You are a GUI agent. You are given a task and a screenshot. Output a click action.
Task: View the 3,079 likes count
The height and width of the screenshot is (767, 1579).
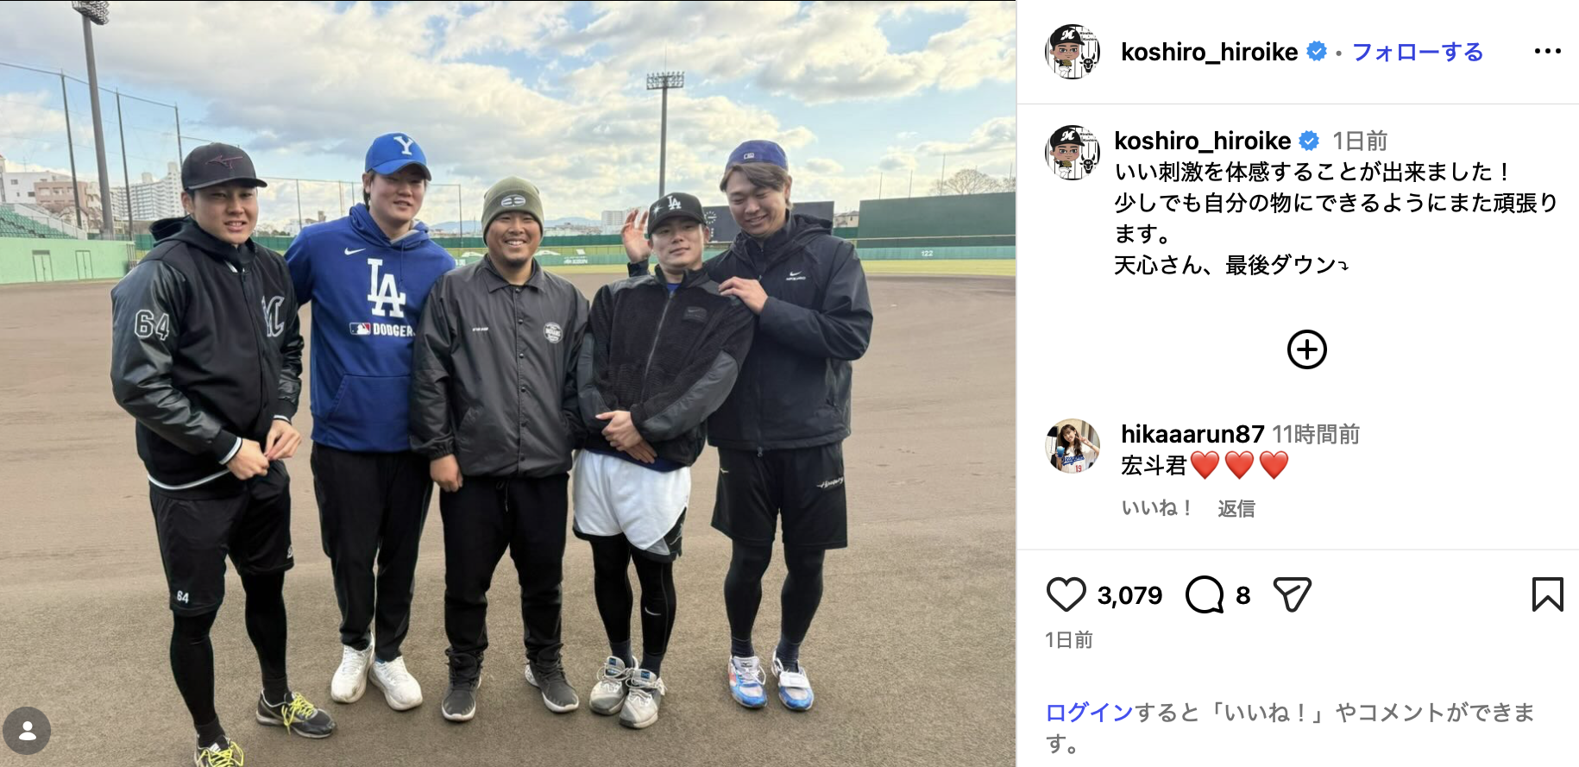pyautogui.click(x=1129, y=595)
